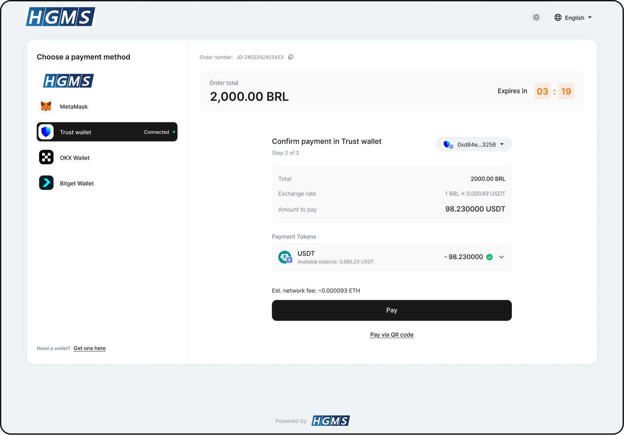This screenshot has height=435, width=624.
Task: Click the Bitget Wallet icon
Action: click(46, 183)
